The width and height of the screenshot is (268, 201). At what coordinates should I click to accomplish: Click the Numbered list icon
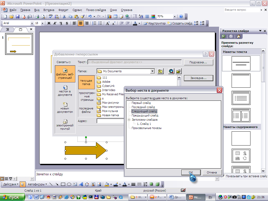[x=94, y=23]
